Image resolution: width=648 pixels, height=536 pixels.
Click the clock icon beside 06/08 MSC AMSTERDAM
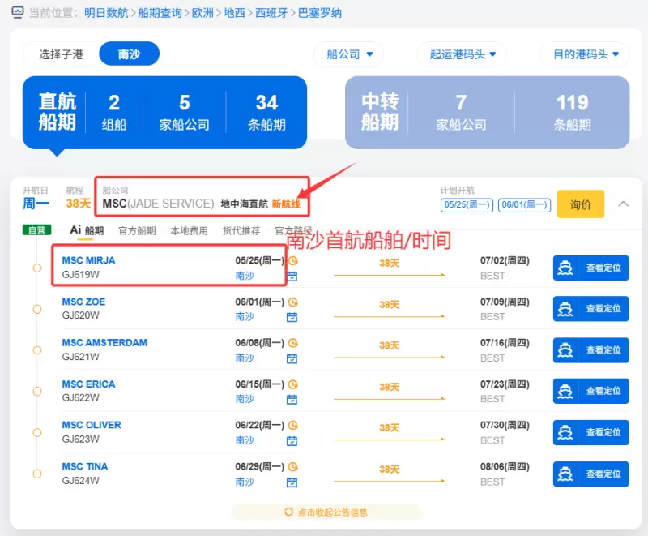point(293,343)
